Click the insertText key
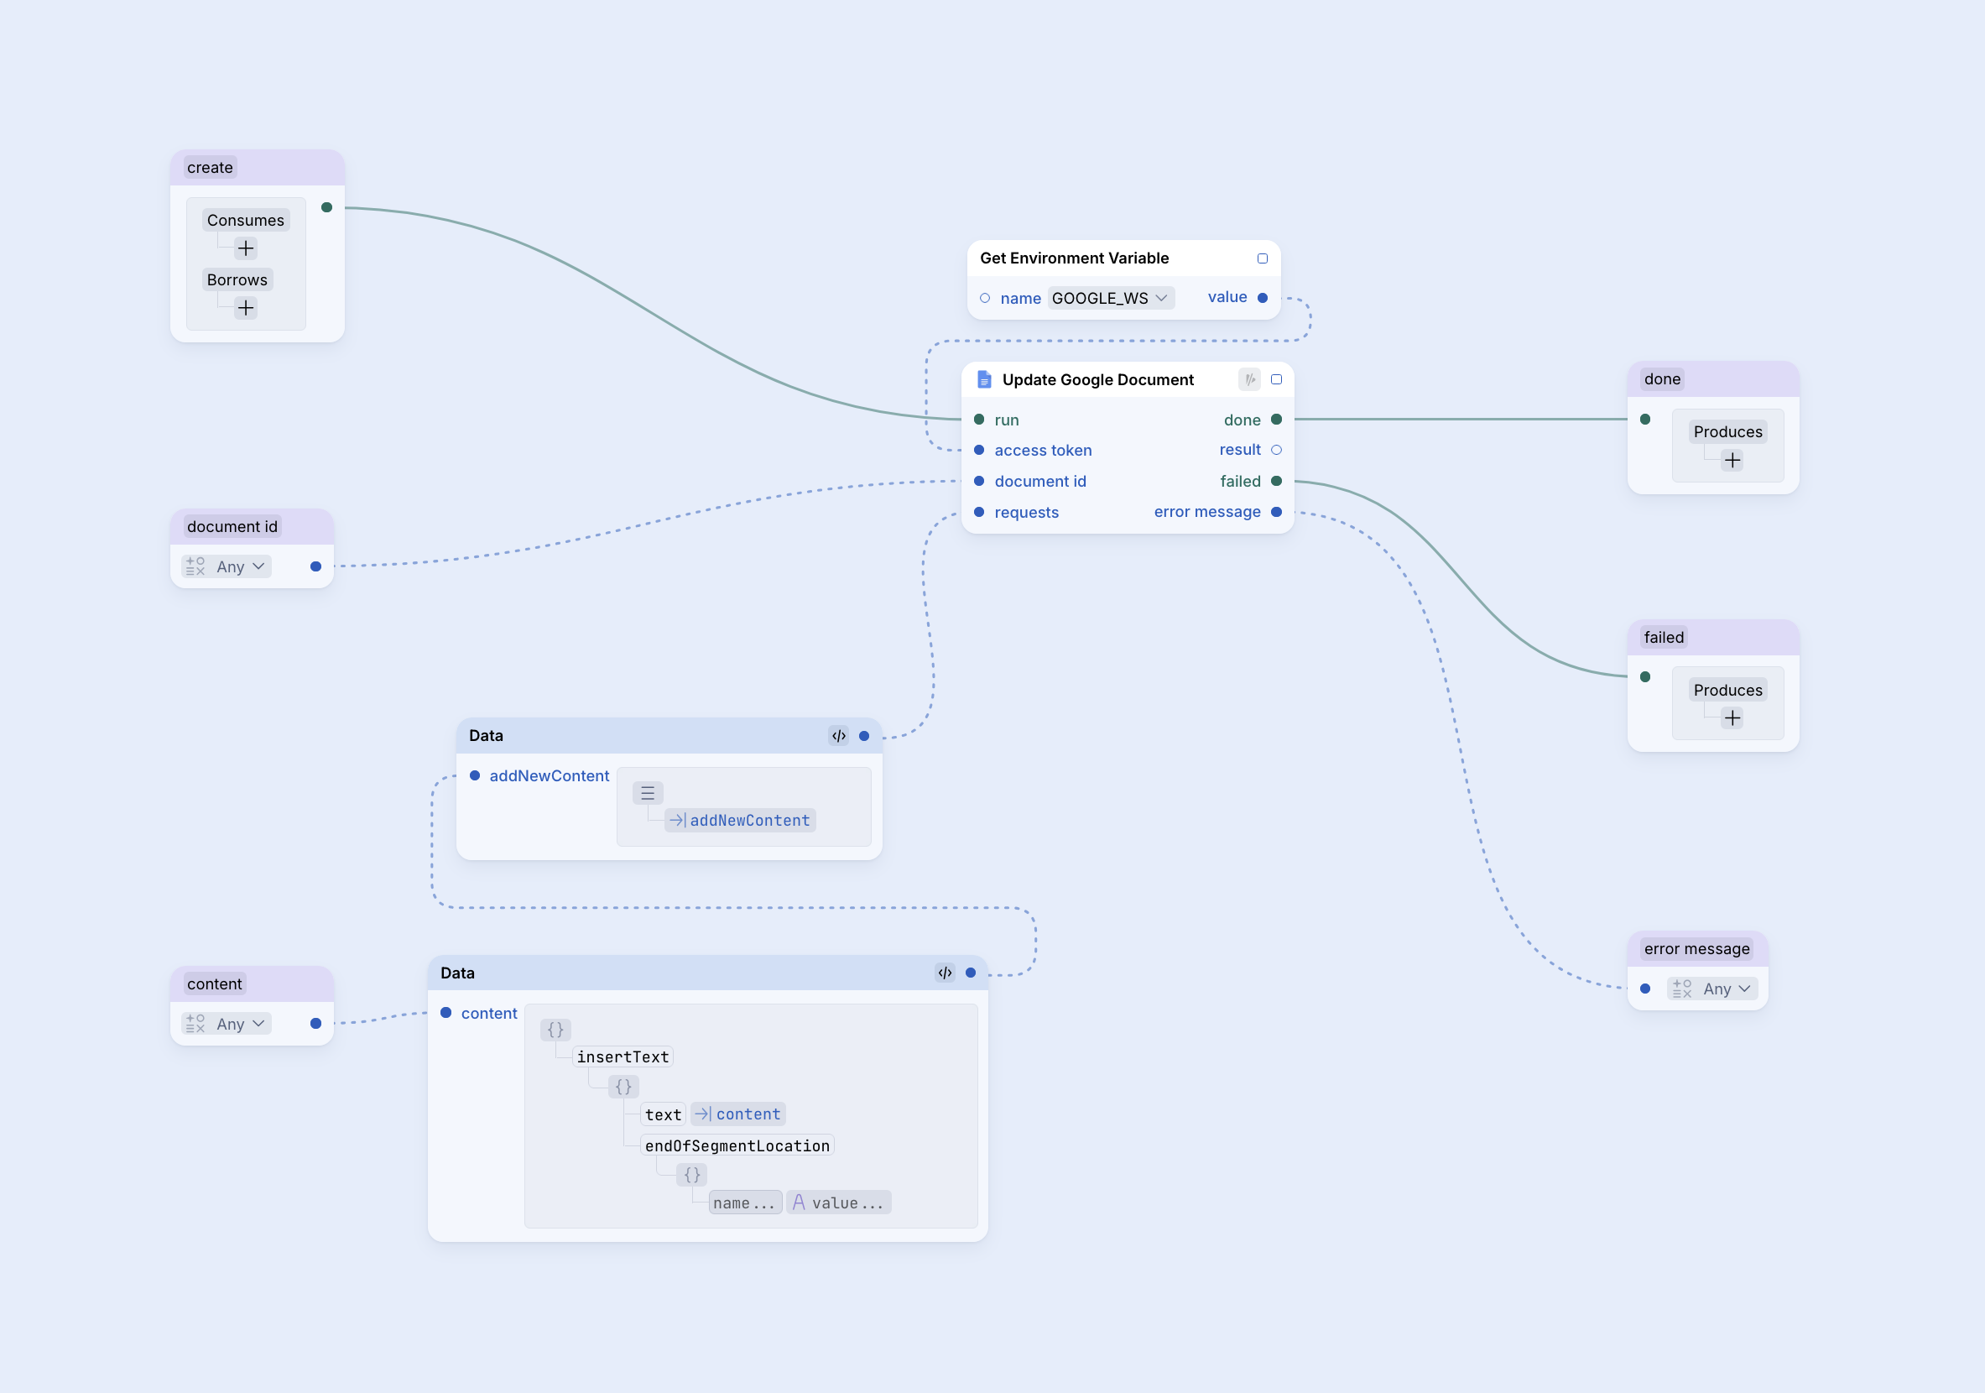Viewport: 1985px width, 1393px height. tap(623, 1056)
